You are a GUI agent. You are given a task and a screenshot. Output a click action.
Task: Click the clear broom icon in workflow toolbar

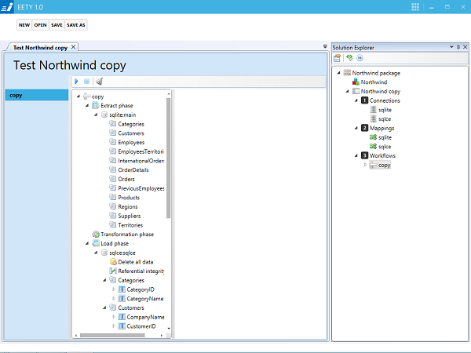tap(99, 82)
